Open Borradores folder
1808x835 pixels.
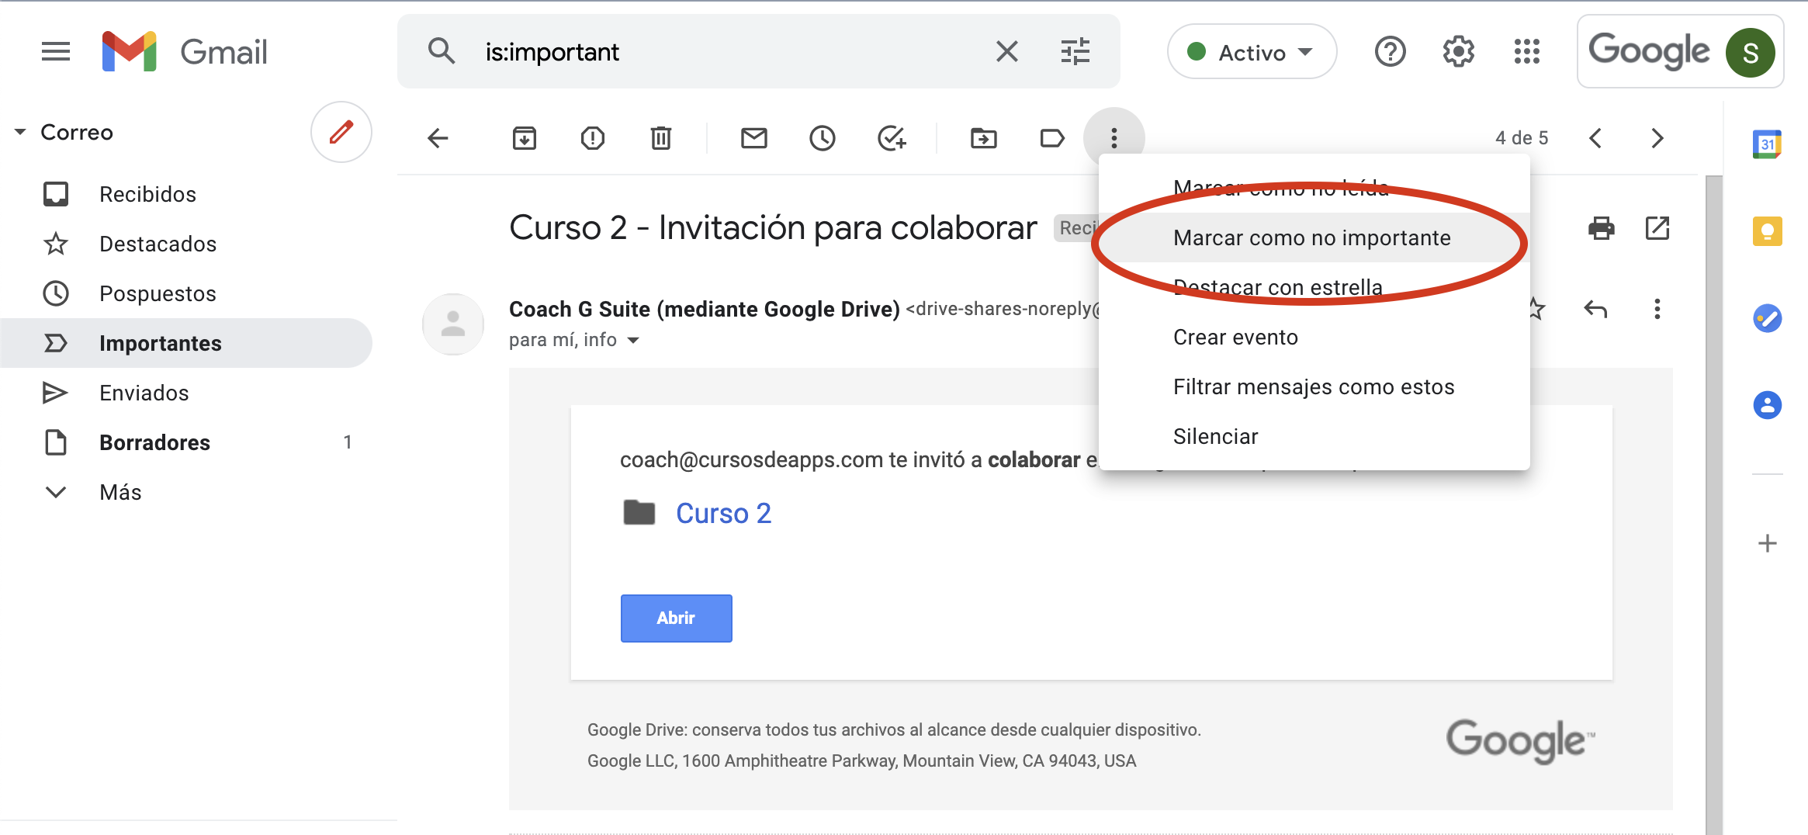[186, 442]
